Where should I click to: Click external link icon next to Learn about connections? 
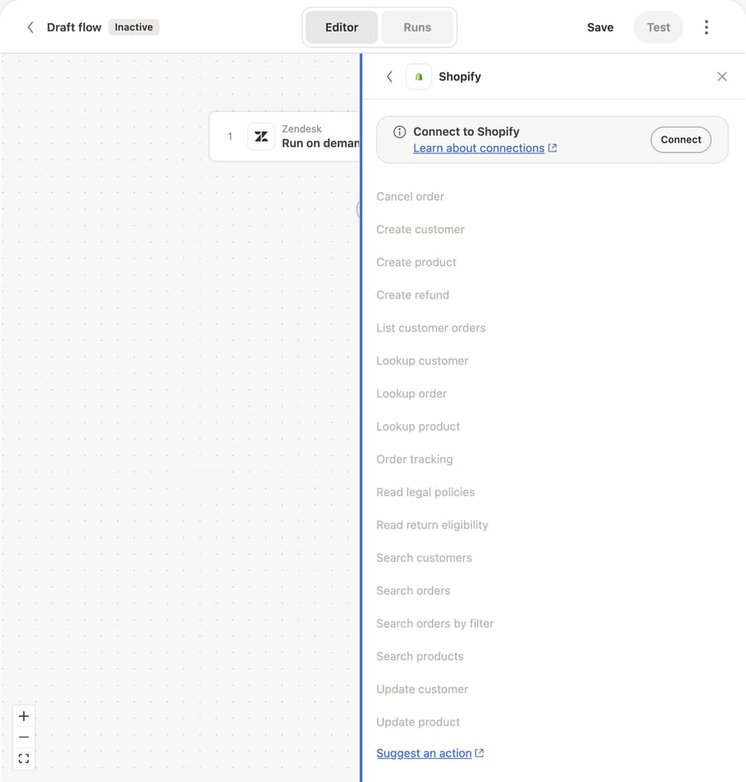(x=552, y=148)
